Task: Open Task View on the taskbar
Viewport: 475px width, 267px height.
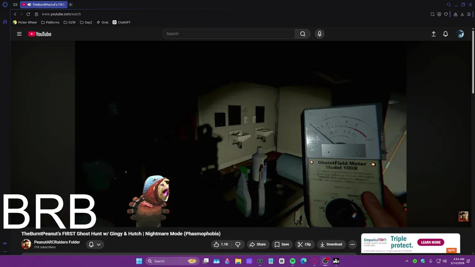Action: point(206,261)
